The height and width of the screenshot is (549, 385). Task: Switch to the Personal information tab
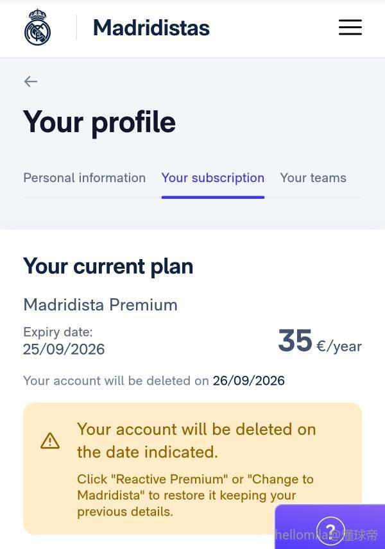[84, 178]
